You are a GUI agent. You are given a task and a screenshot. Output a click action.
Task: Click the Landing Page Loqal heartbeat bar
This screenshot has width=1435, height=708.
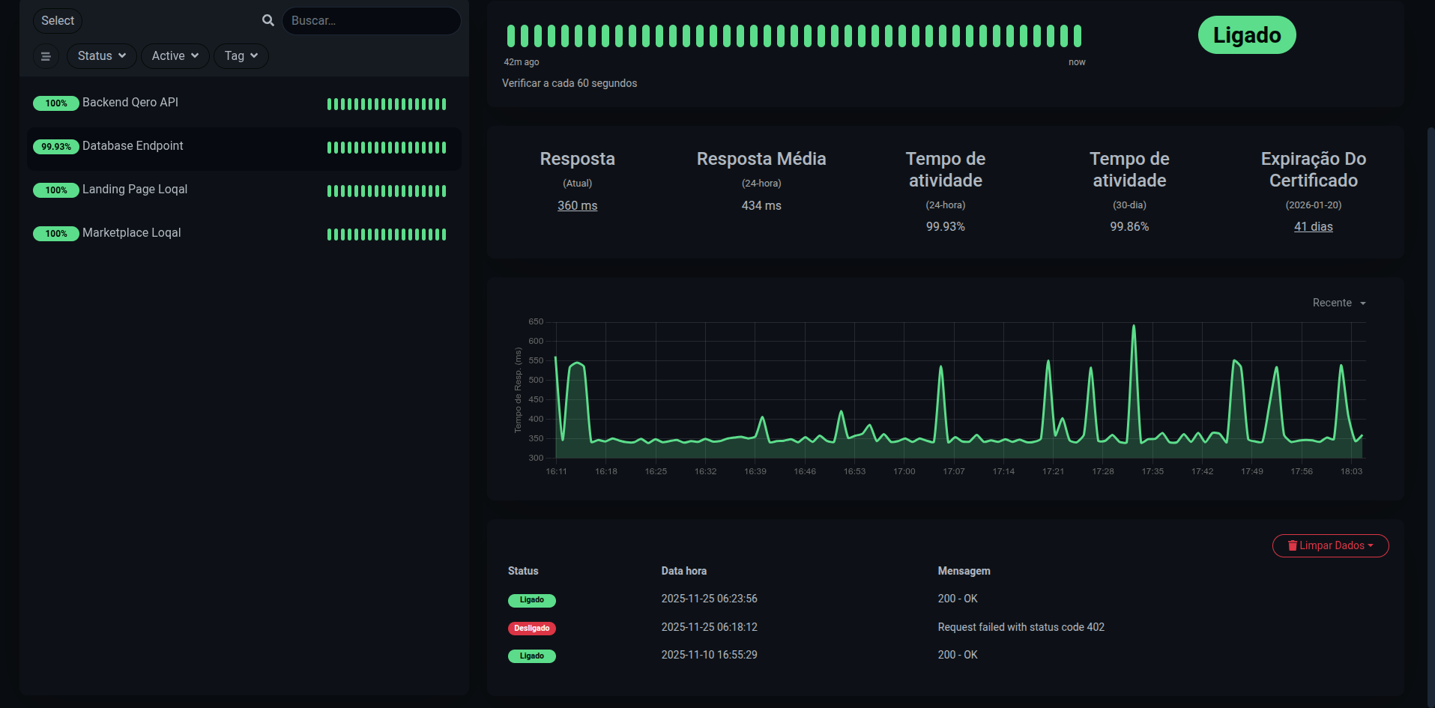pos(387,191)
